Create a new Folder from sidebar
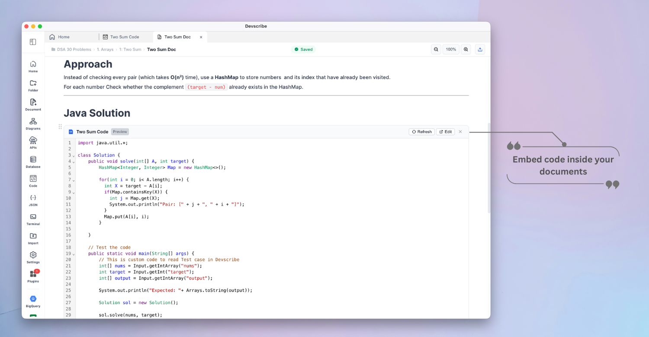Viewport: 649px width, 337px height. pos(33,86)
